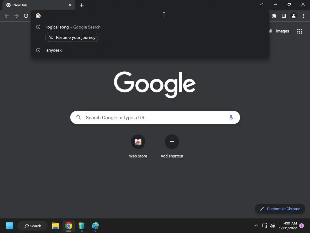This screenshot has height=233, width=310.
Task: Click Customize Chrome button
Action: click(x=280, y=209)
